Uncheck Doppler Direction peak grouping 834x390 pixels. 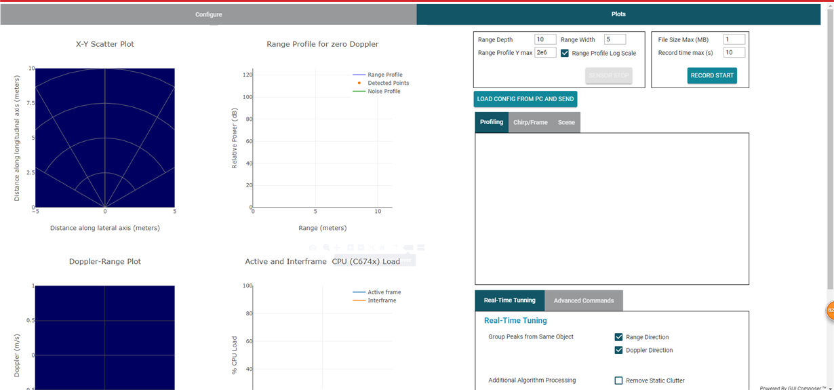click(618, 351)
